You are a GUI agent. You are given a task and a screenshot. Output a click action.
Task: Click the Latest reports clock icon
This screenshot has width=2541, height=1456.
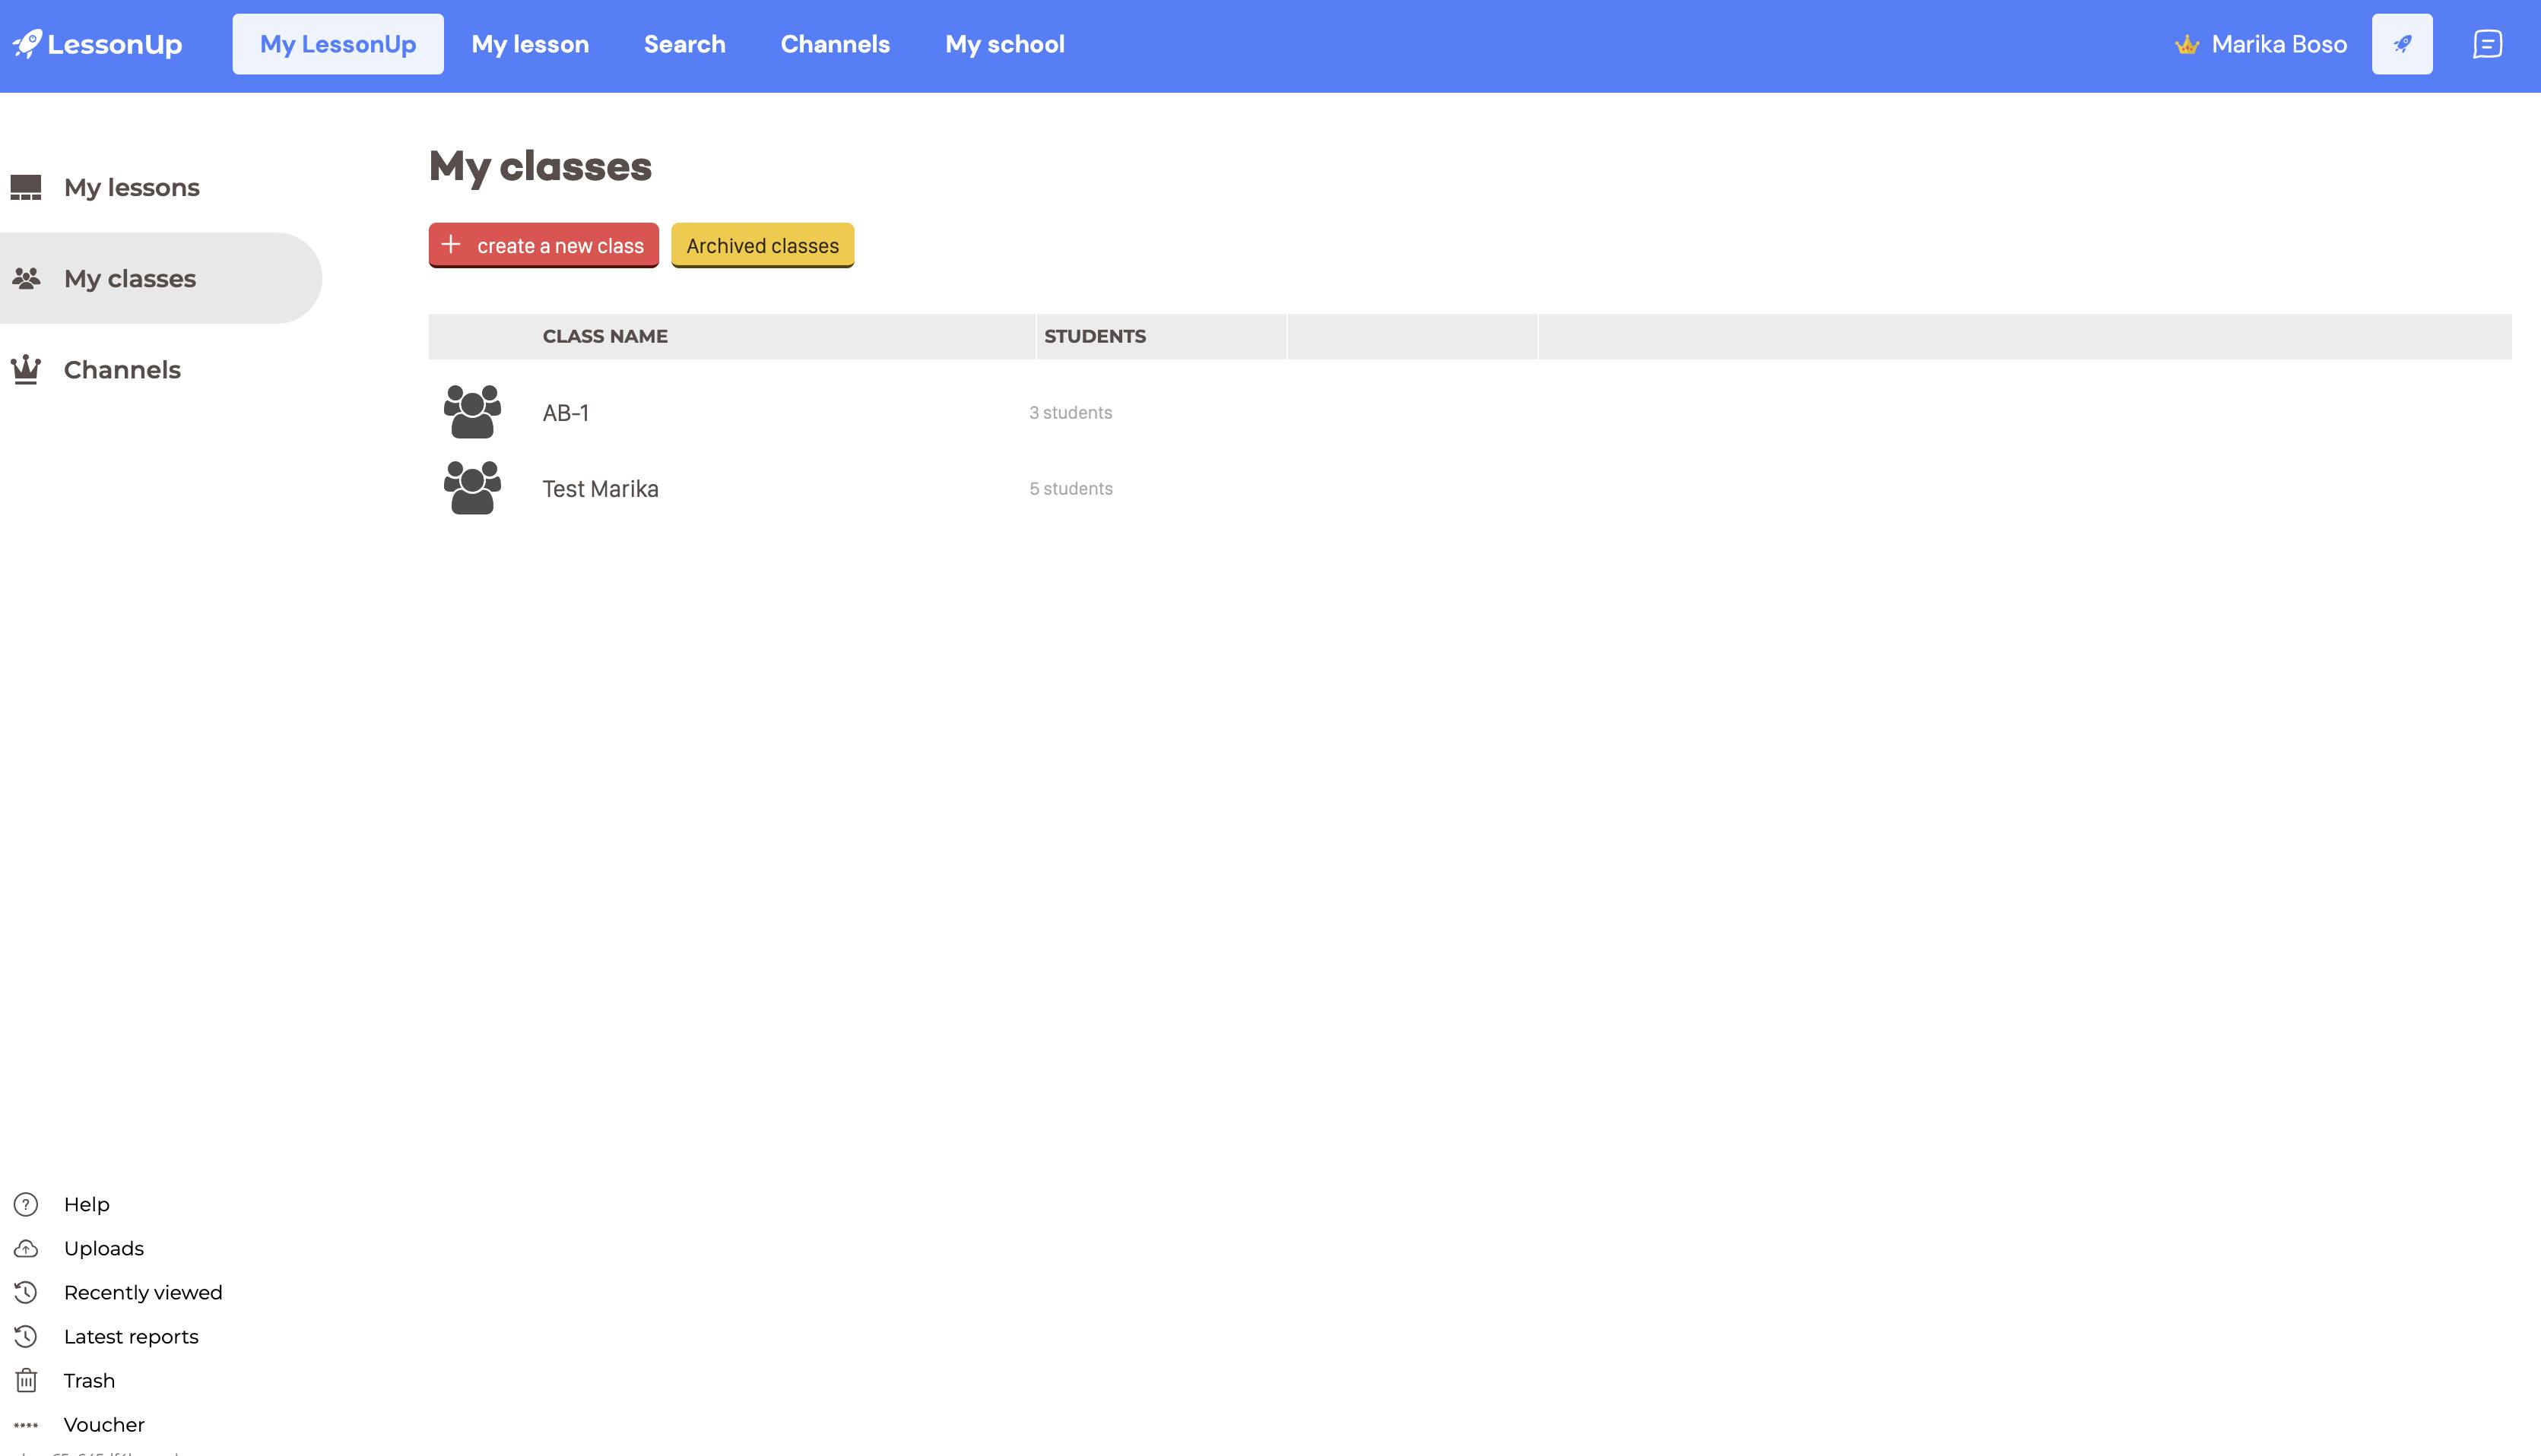(x=26, y=1336)
